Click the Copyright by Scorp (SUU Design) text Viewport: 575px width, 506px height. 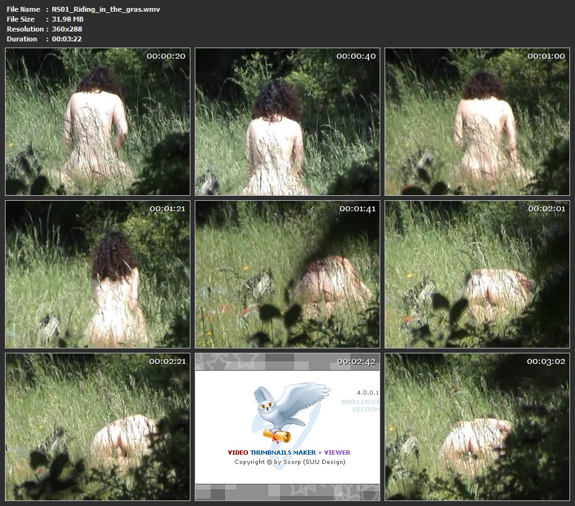coord(289,462)
